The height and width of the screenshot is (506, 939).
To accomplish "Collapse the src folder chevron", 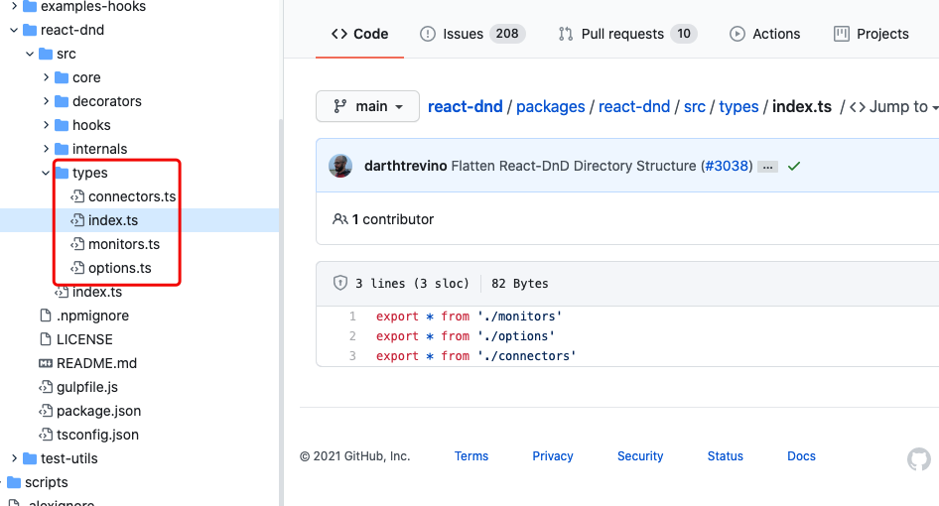I will coord(30,54).
